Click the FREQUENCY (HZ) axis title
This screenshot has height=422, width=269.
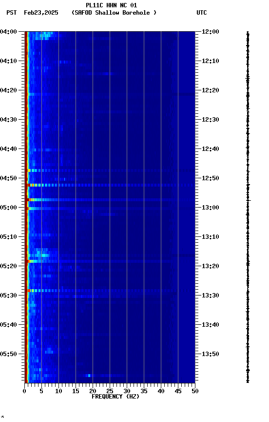[115, 397]
